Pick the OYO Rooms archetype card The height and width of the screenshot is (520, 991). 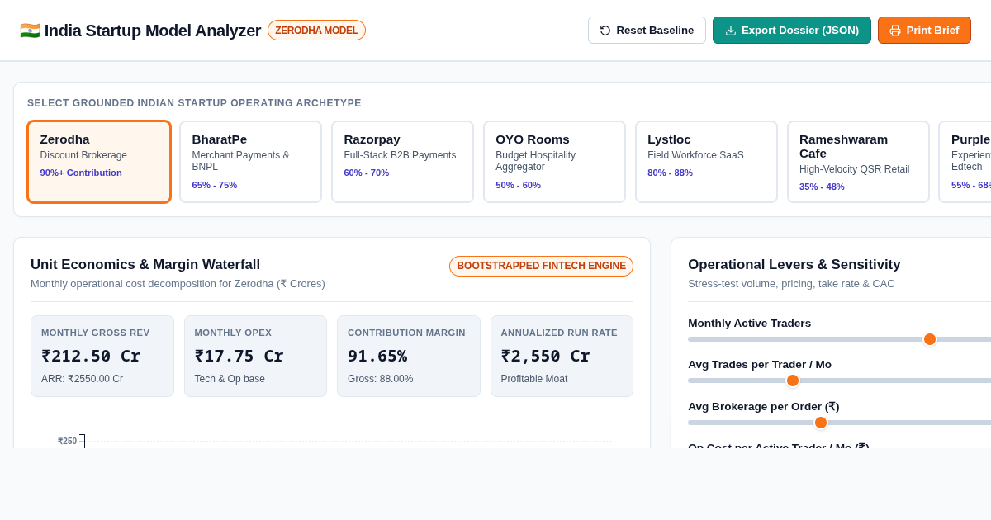555,162
